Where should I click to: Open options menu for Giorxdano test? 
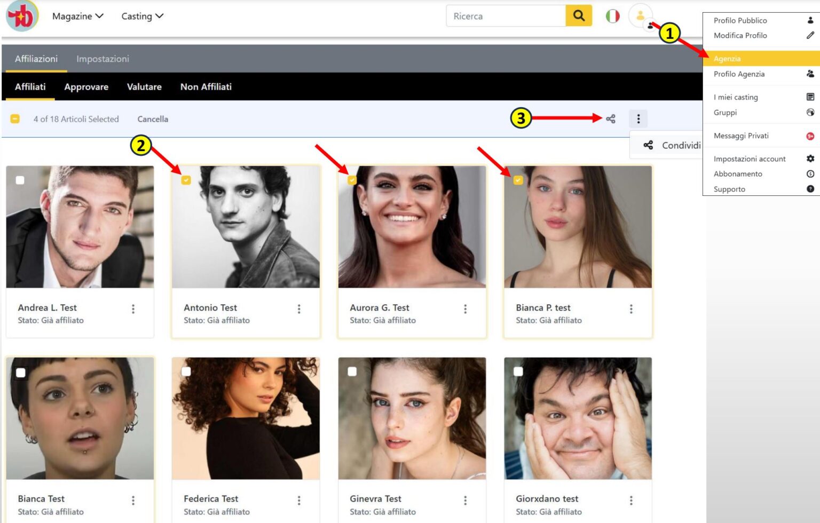[631, 501]
